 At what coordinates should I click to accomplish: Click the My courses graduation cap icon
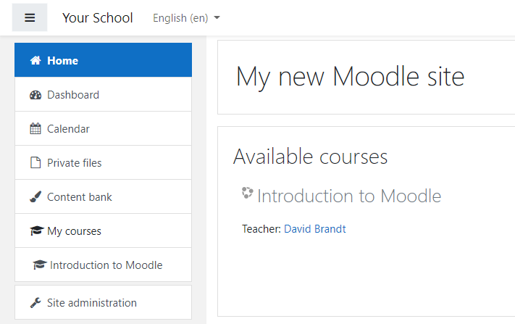coord(37,230)
